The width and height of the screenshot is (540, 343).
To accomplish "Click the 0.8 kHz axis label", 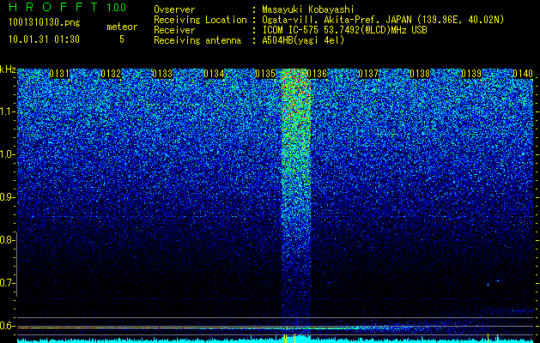I will coord(6,240).
